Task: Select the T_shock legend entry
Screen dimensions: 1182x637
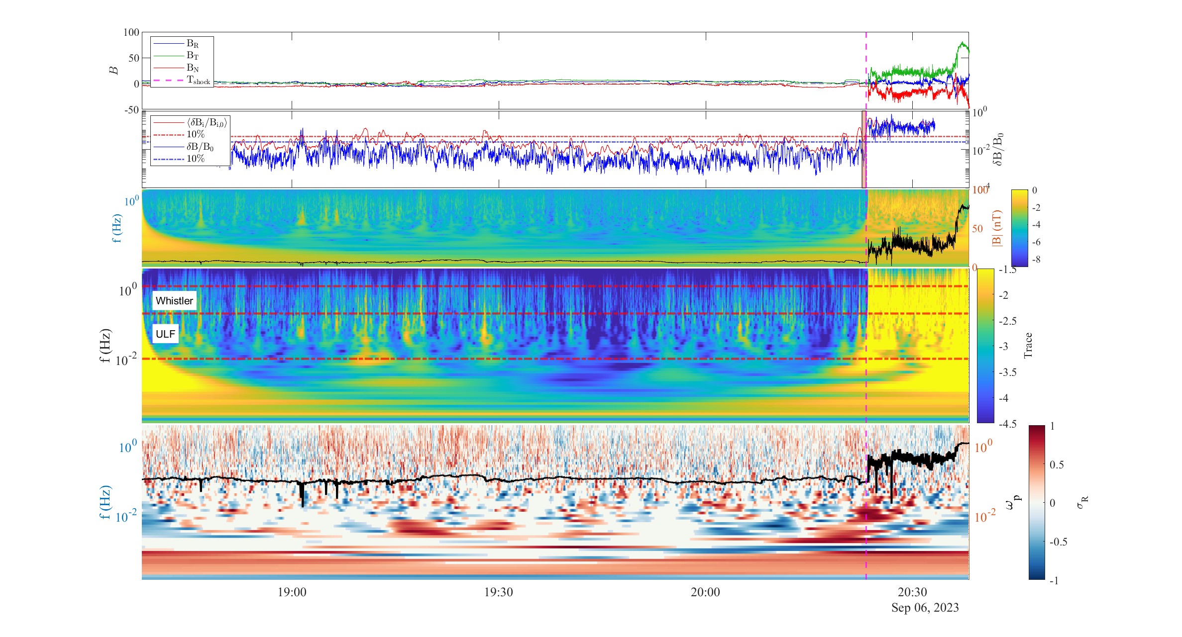Action: point(182,80)
